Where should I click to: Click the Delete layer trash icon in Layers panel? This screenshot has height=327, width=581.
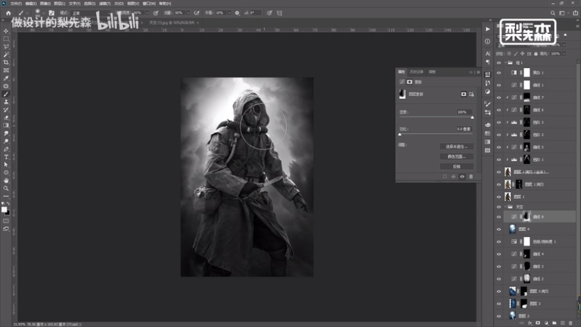click(x=570, y=323)
